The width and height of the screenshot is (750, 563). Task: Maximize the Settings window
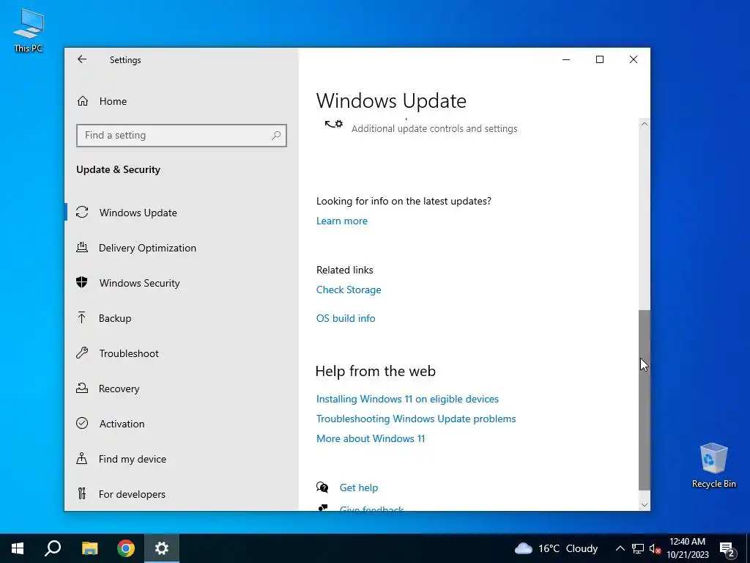(599, 59)
